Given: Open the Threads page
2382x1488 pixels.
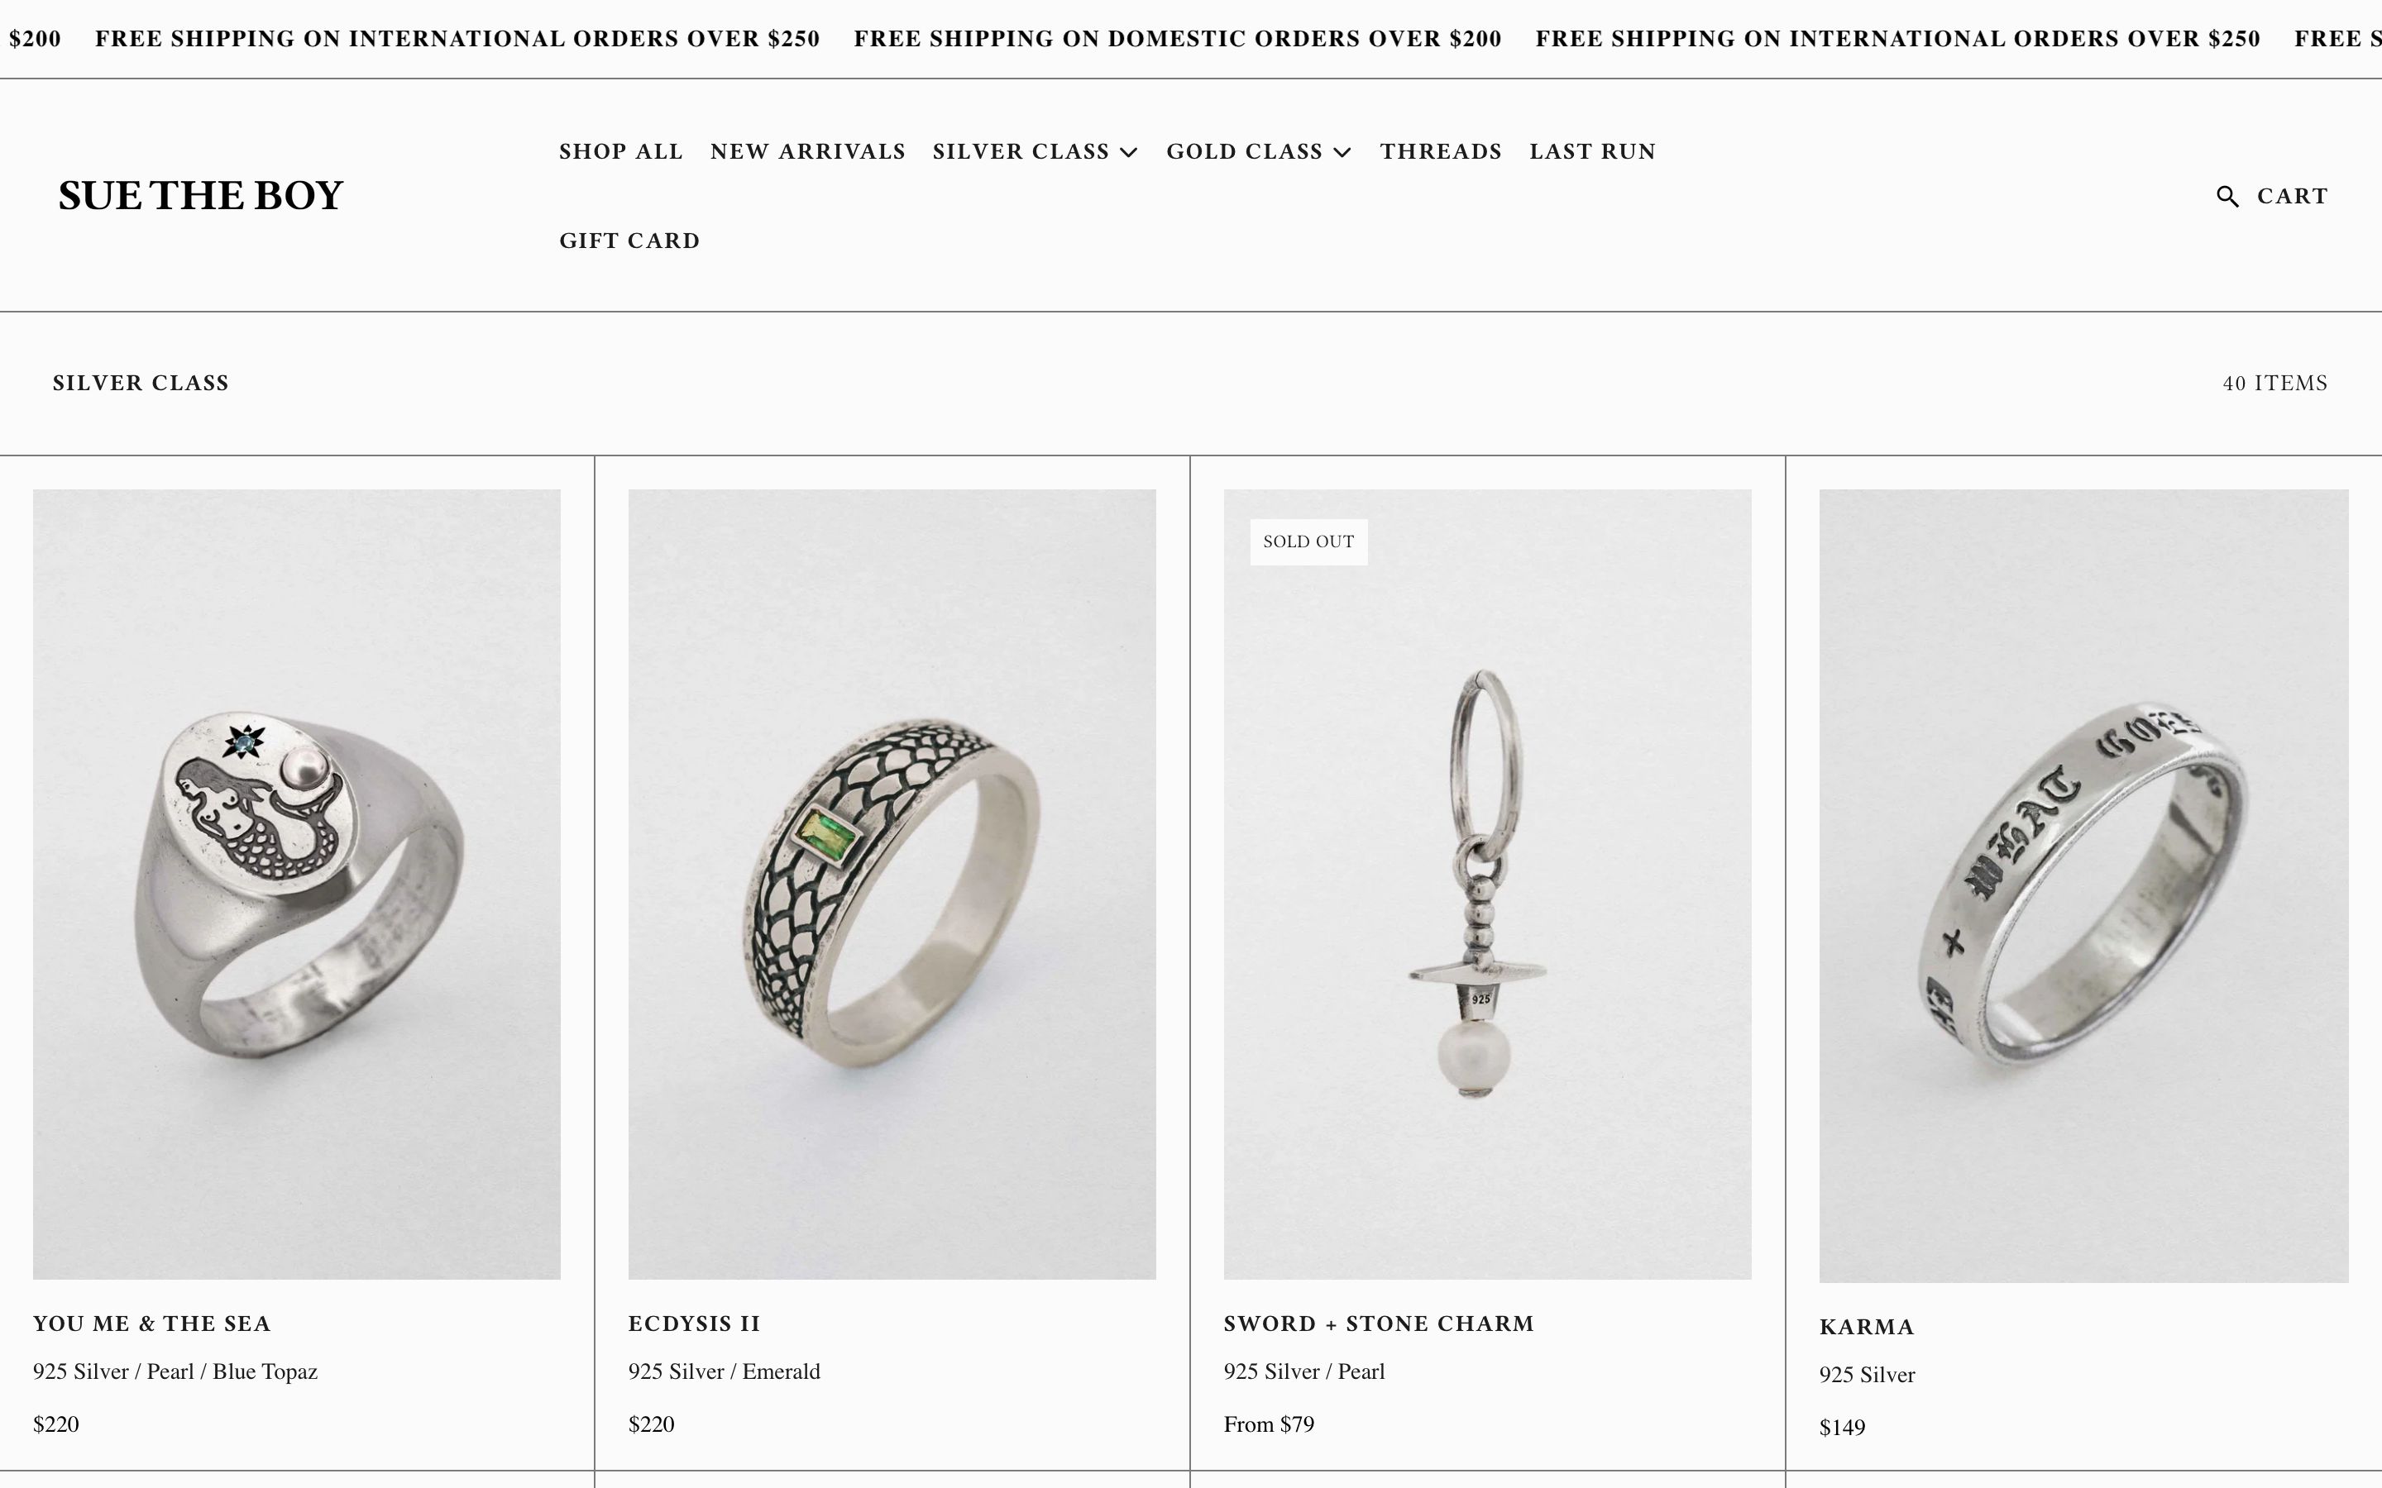Looking at the screenshot, I should point(1441,151).
